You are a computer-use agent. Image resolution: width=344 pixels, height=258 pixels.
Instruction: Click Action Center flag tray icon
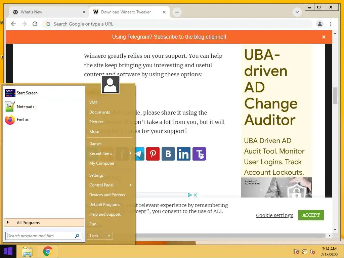296,252
